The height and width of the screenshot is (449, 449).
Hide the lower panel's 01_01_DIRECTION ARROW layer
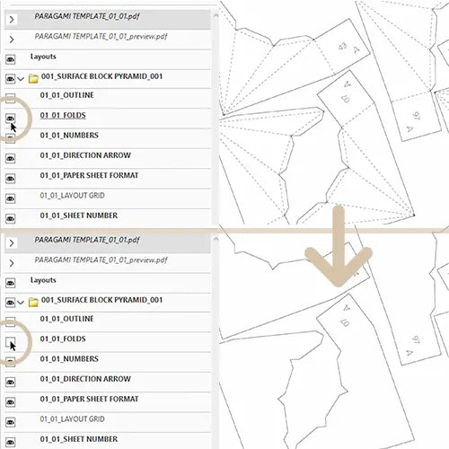click(10, 382)
